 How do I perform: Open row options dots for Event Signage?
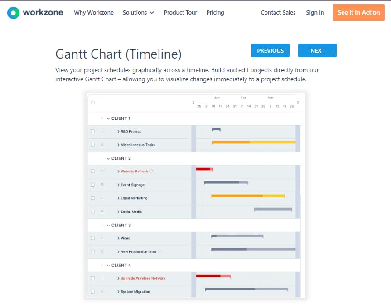click(x=102, y=185)
